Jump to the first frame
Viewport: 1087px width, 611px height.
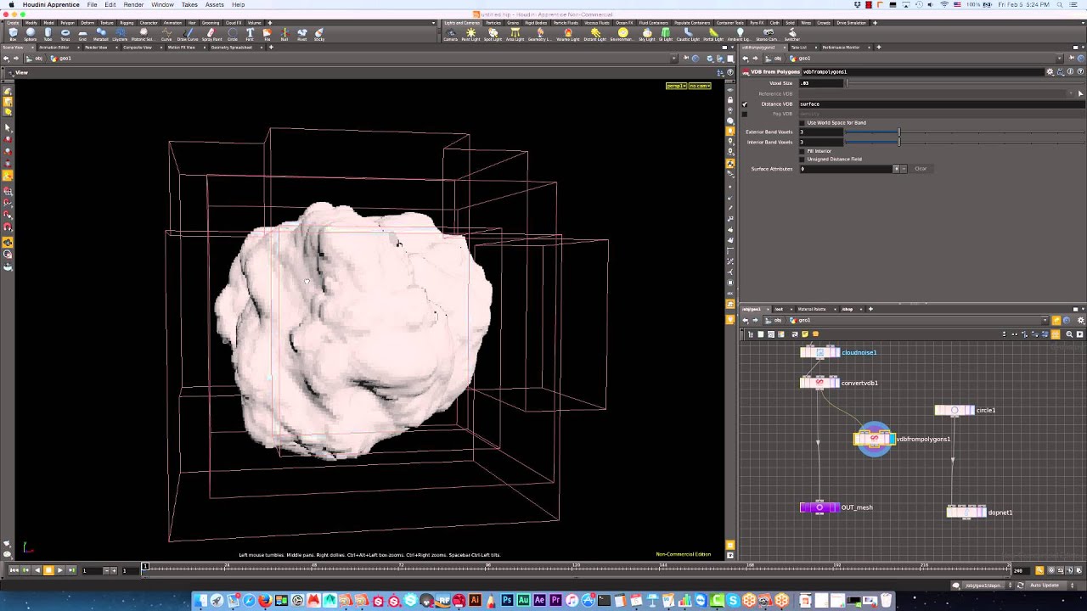click(14, 570)
